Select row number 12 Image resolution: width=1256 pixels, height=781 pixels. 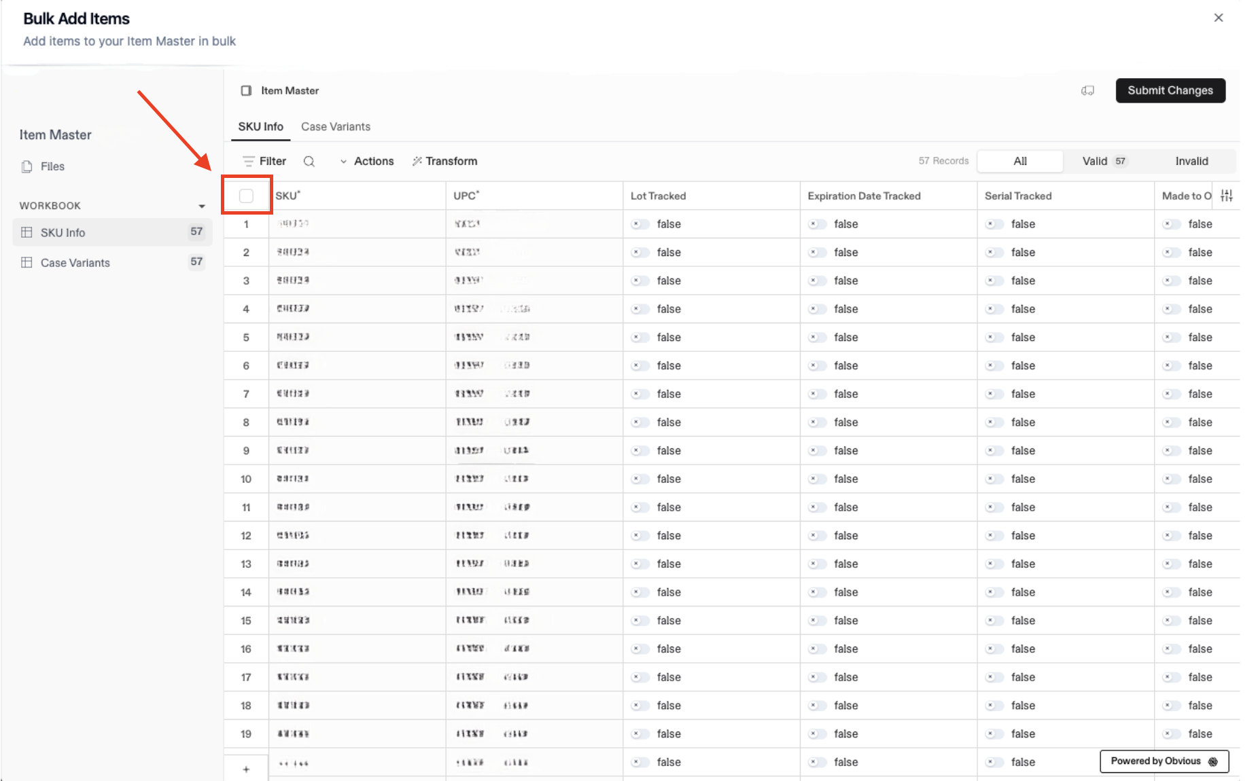(246, 536)
